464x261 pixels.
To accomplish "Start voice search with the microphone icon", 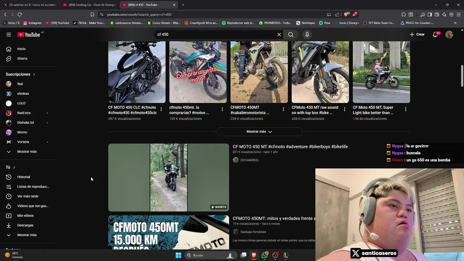I will [307, 34].
